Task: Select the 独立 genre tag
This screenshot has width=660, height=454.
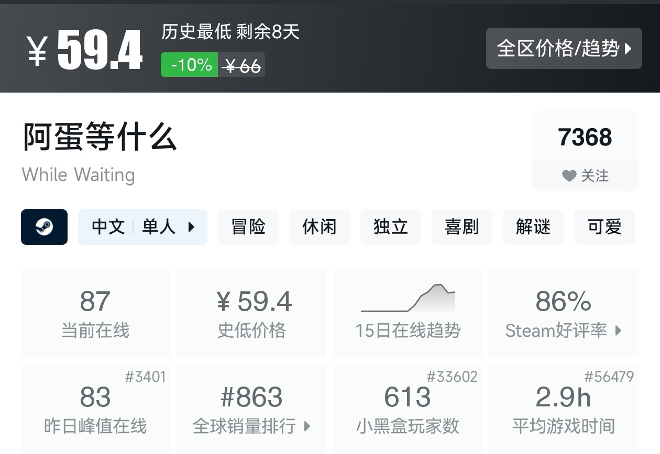Action: [x=390, y=227]
